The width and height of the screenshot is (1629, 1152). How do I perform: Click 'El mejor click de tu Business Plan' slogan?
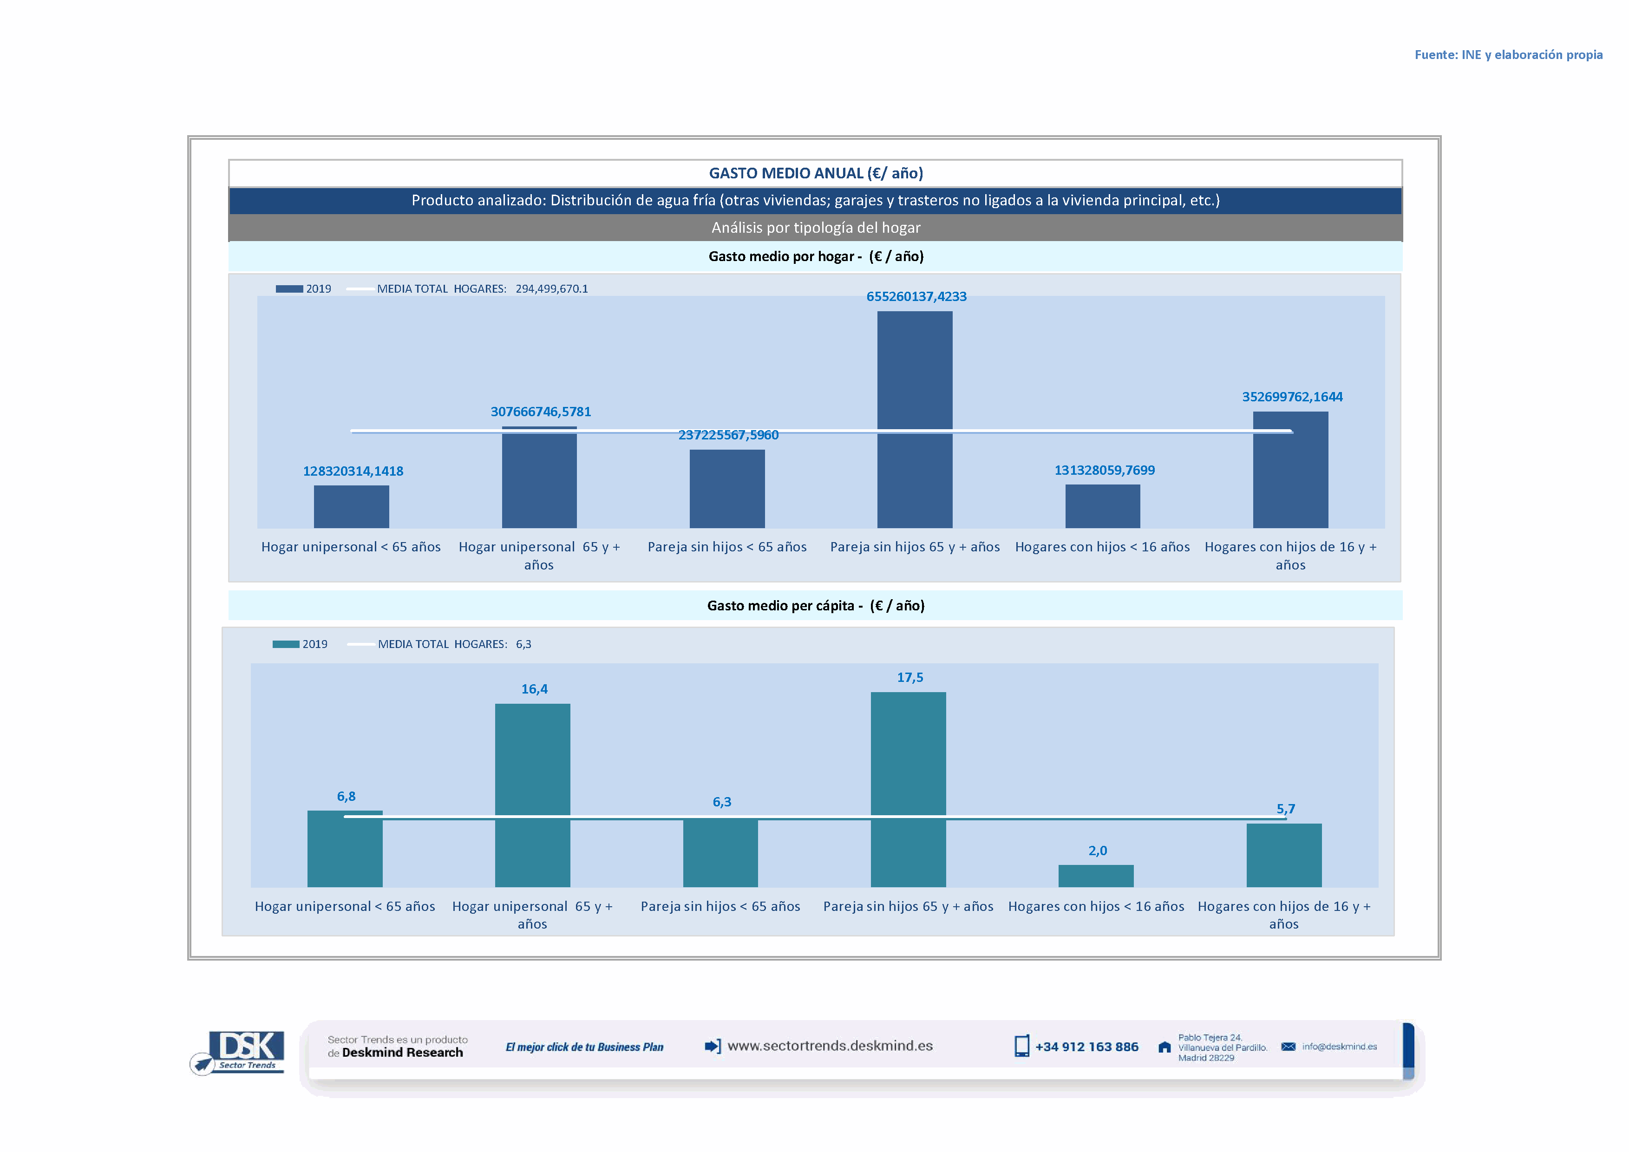tap(584, 1047)
